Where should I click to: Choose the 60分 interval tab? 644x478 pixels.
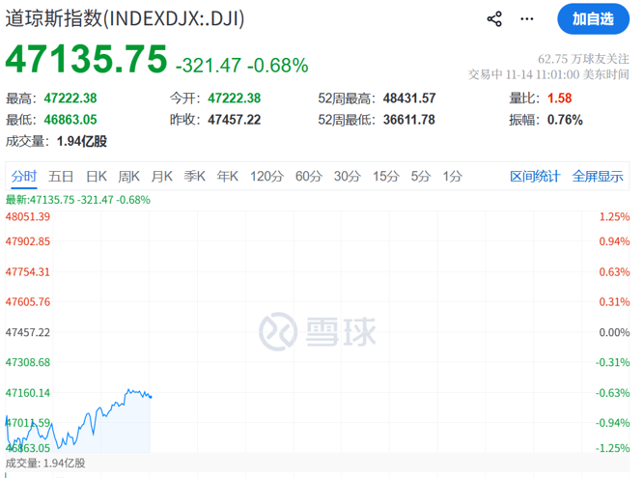(x=309, y=176)
